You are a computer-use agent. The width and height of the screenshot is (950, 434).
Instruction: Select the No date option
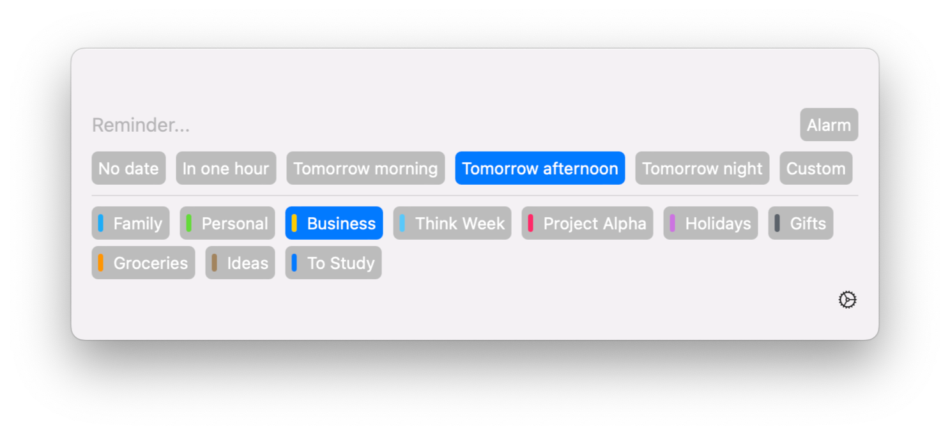click(x=128, y=169)
